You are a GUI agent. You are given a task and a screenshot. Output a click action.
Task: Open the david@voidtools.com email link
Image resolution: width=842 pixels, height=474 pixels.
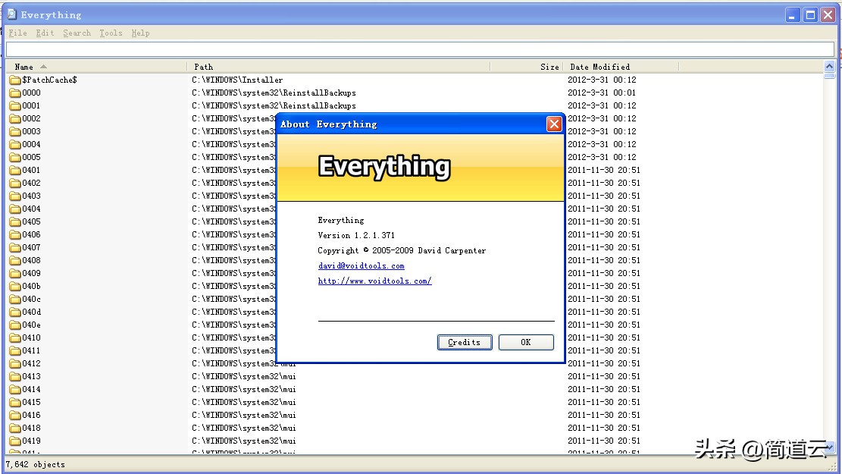[361, 265]
